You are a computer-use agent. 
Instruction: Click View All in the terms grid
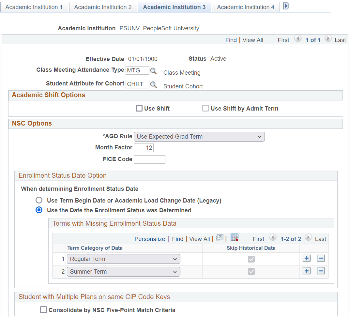tap(200, 239)
